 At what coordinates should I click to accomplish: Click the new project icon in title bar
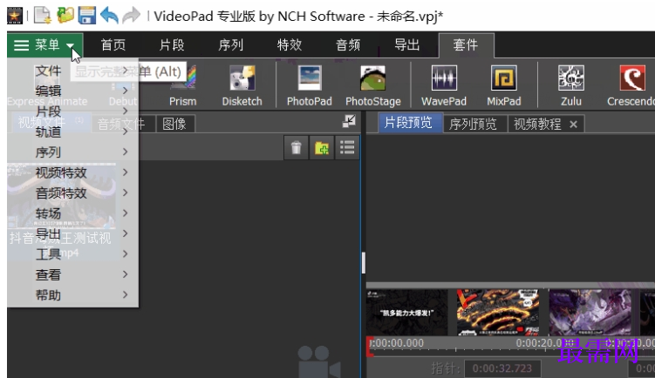[42, 16]
